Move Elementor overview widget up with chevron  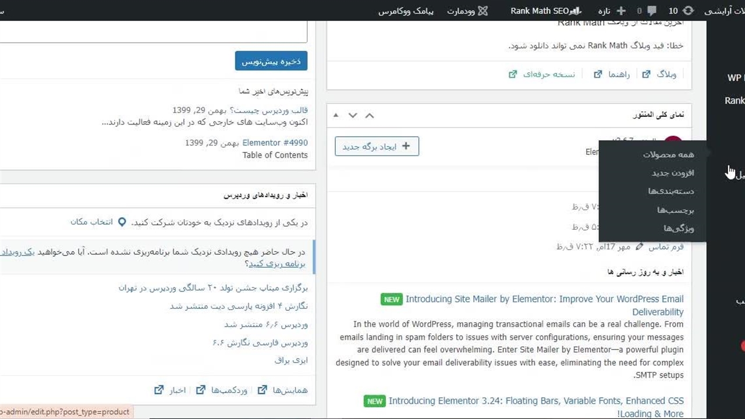click(x=370, y=115)
